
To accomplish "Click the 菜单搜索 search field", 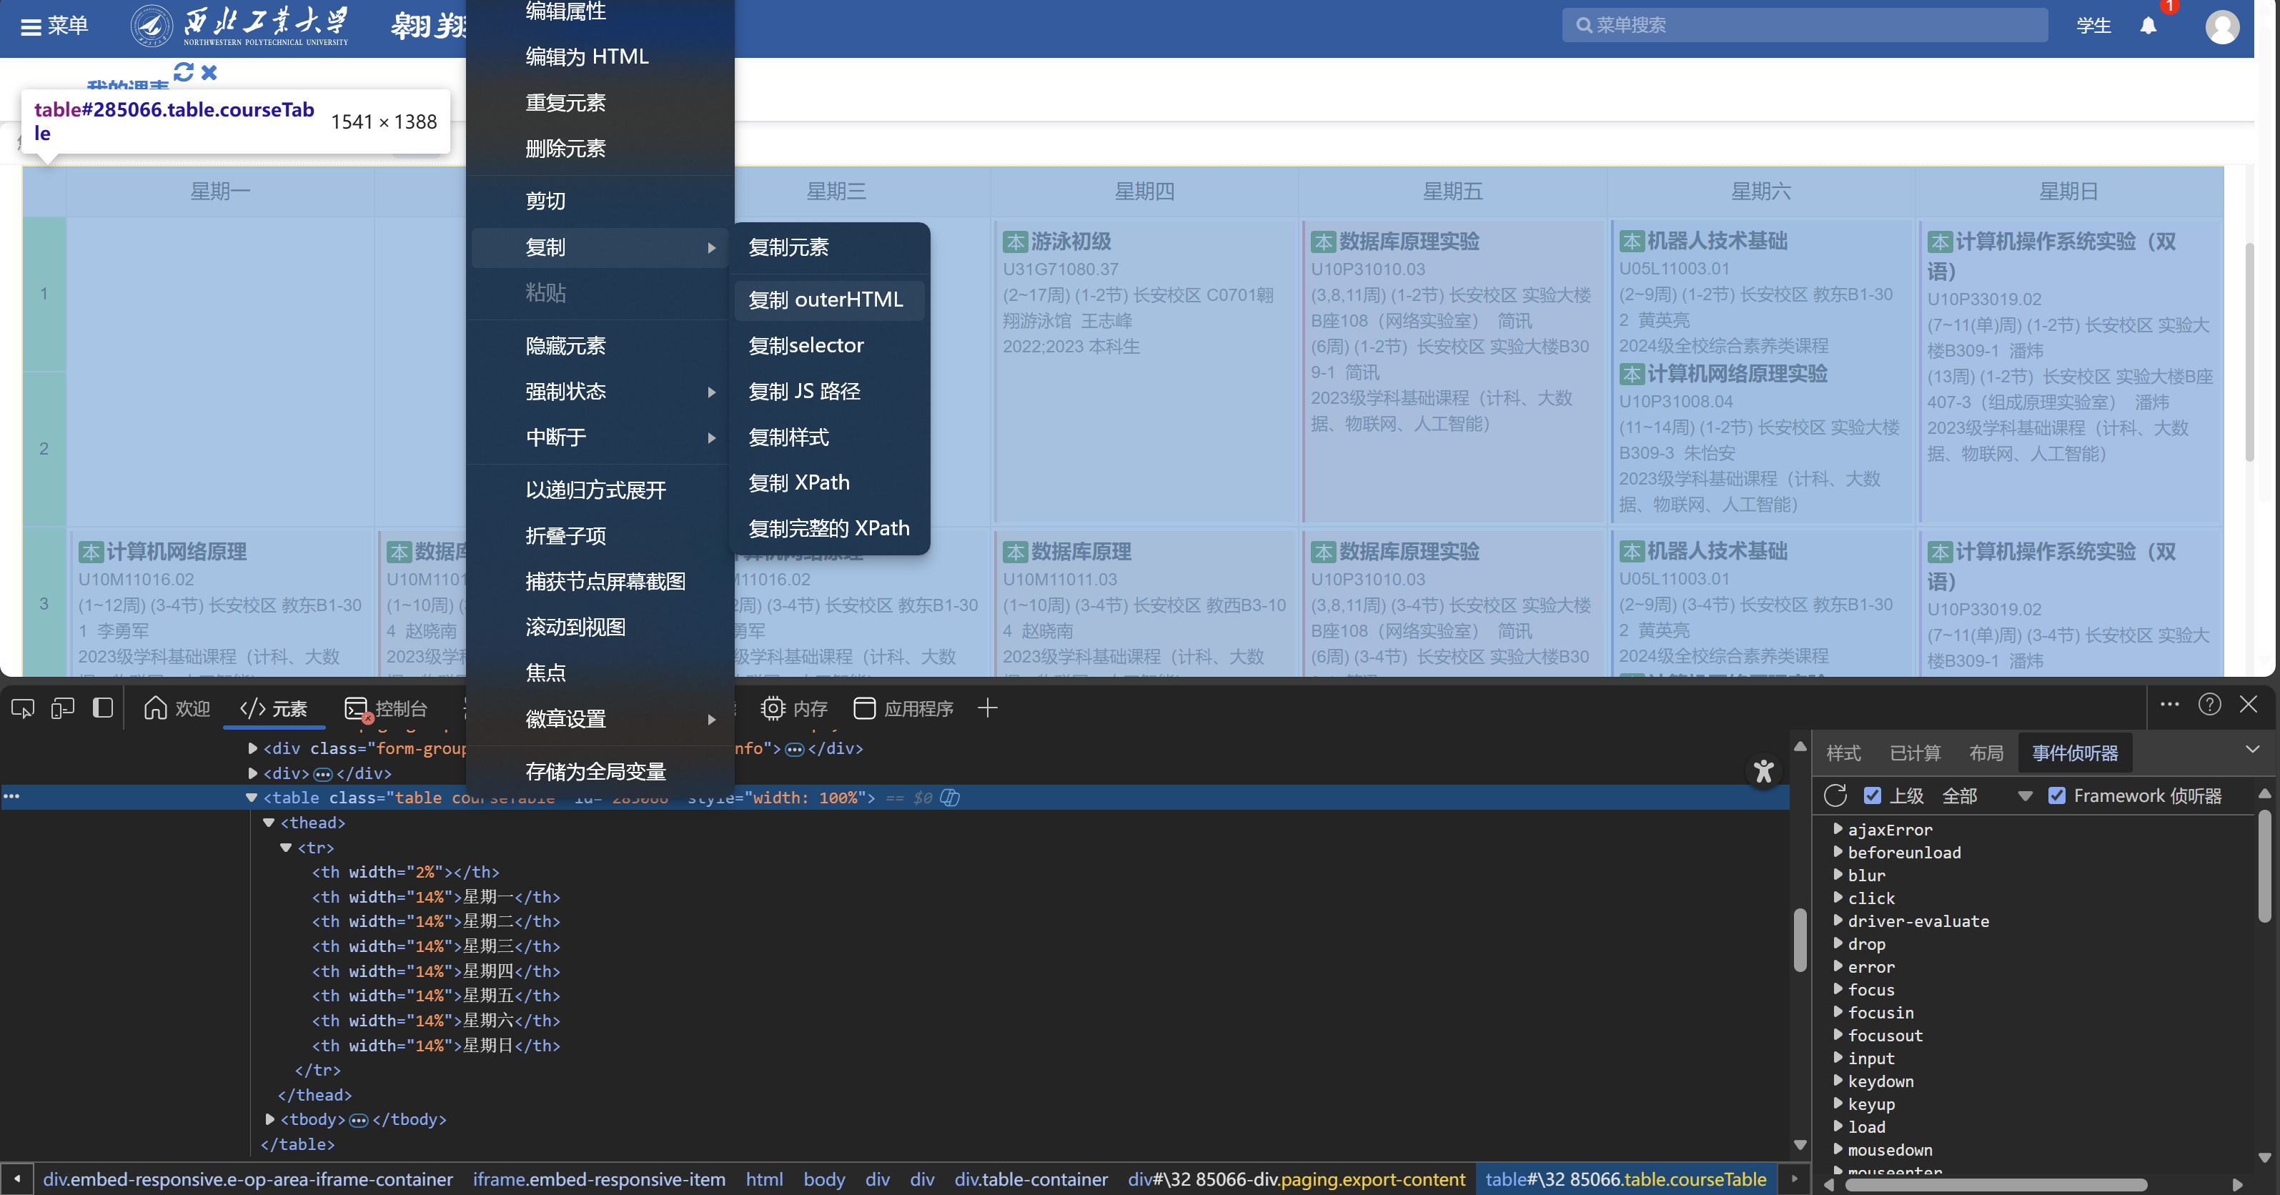I will (1805, 25).
